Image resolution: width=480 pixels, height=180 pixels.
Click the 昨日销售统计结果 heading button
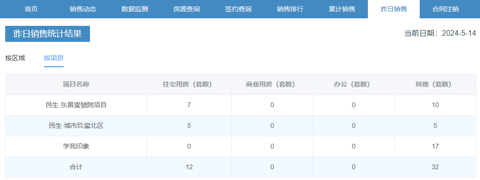(x=48, y=34)
